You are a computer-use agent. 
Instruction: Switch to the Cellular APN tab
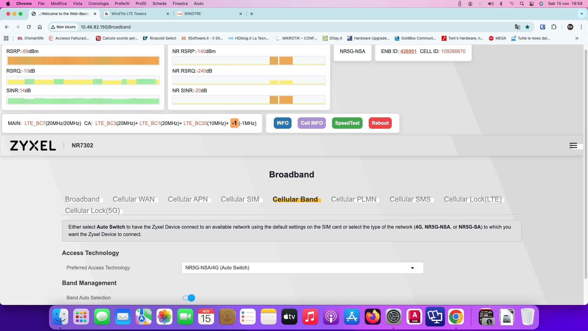tap(188, 199)
